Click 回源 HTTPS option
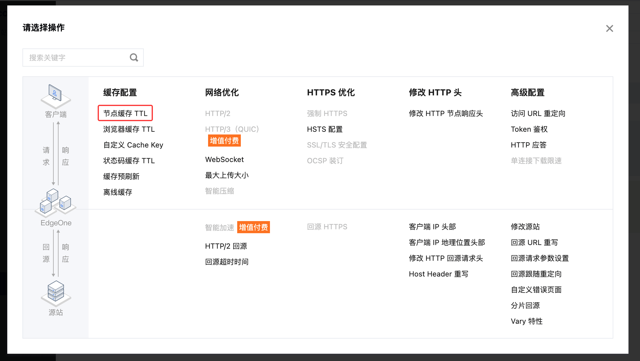Screen dimensions: 640x361 point(327,227)
